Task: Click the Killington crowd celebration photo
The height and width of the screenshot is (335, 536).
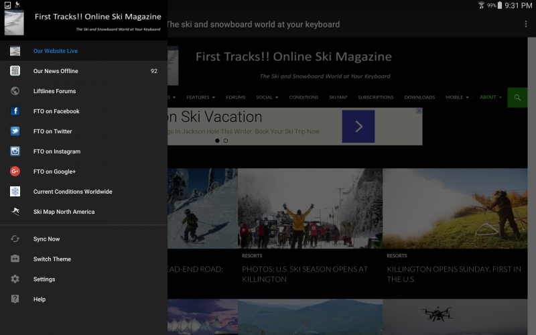Action: click(310, 208)
